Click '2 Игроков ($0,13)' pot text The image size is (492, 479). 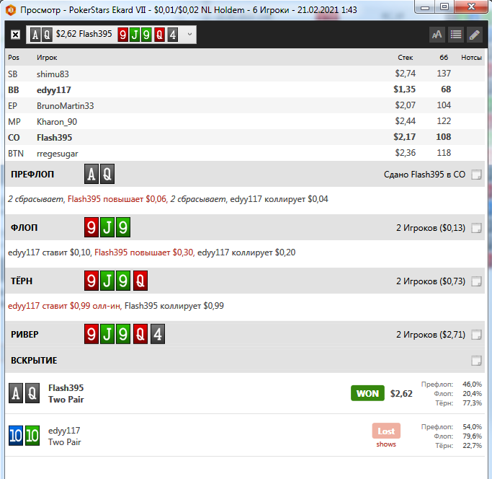click(431, 228)
